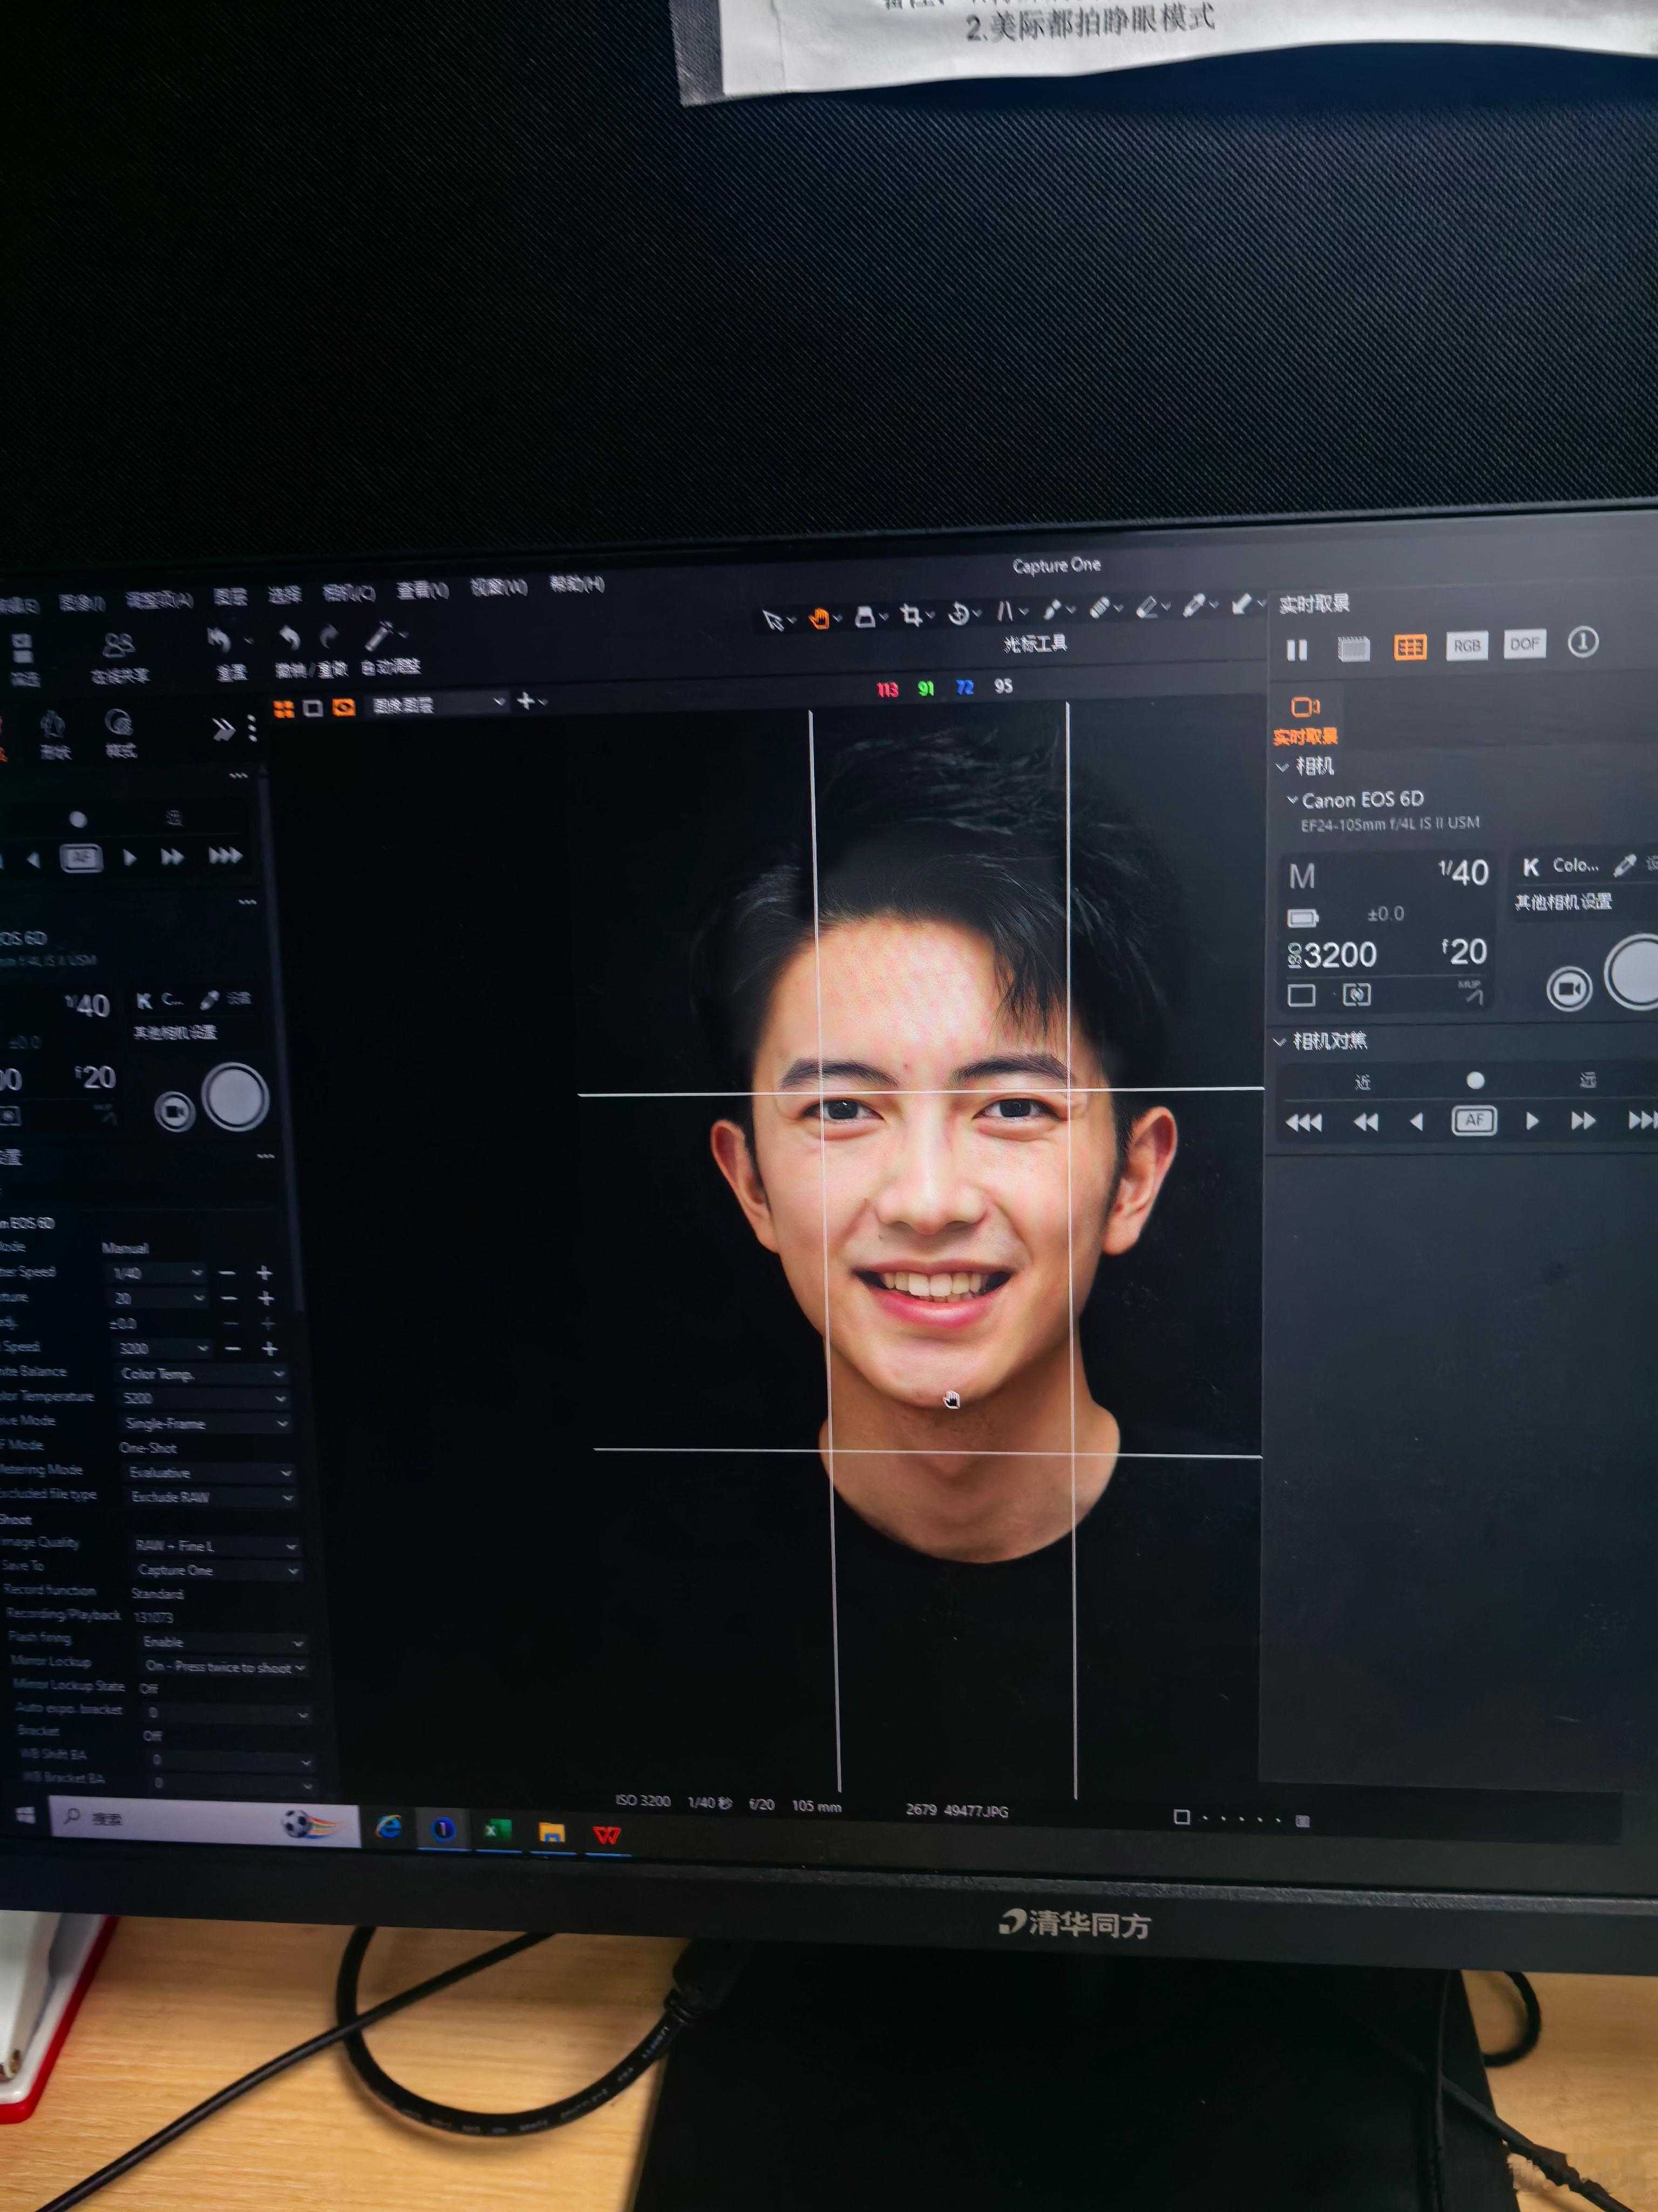Select the pointer Select cursor tool
Viewport: 1658px width, 2212px height.
[772, 620]
